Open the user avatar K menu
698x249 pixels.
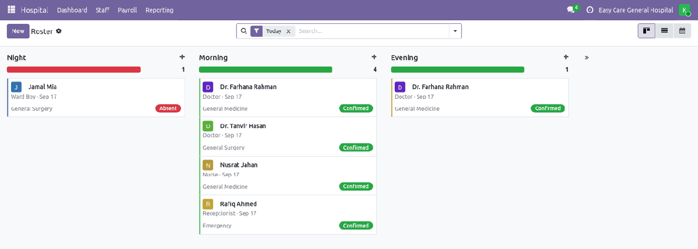point(685,10)
